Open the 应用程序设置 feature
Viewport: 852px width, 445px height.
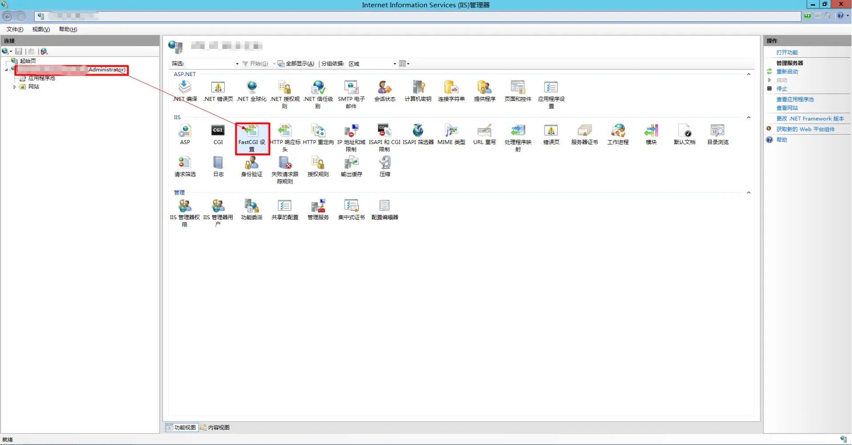[x=552, y=94]
